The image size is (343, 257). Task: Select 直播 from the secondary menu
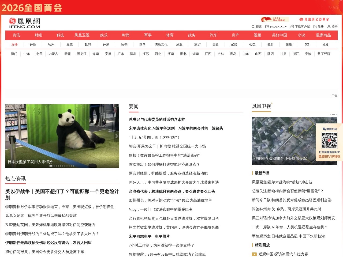[x=14, y=44]
